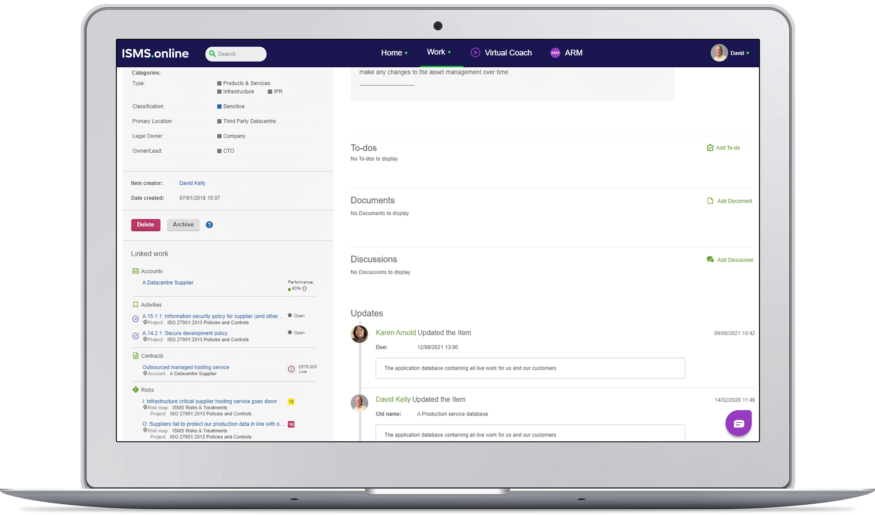Click the Add Document page icon
The image size is (875, 515).
pyautogui.click(x=710, y=201)
